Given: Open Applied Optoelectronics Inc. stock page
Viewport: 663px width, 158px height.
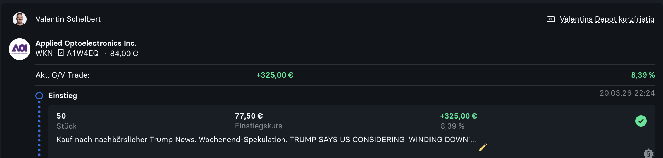Looking at the screenshot, I should [86, 43].
